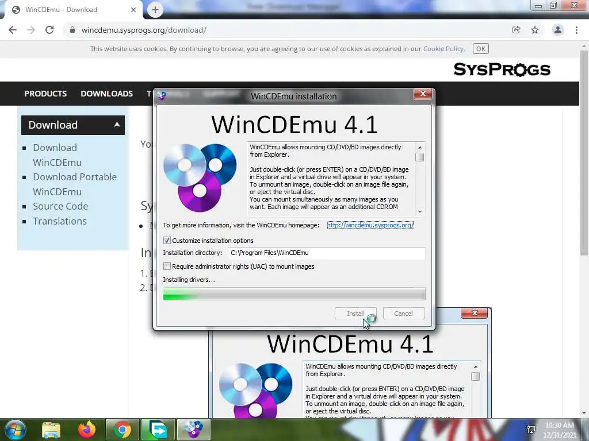Minimize the Chrome browser window

(538, 6)
